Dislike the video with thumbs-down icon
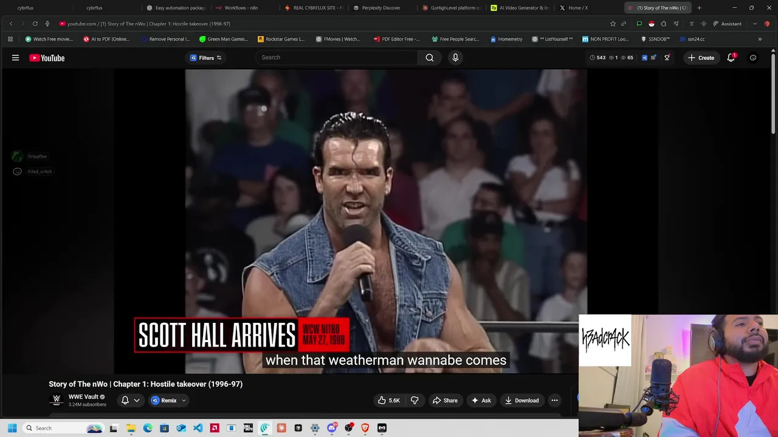 [x=415, y=401]
